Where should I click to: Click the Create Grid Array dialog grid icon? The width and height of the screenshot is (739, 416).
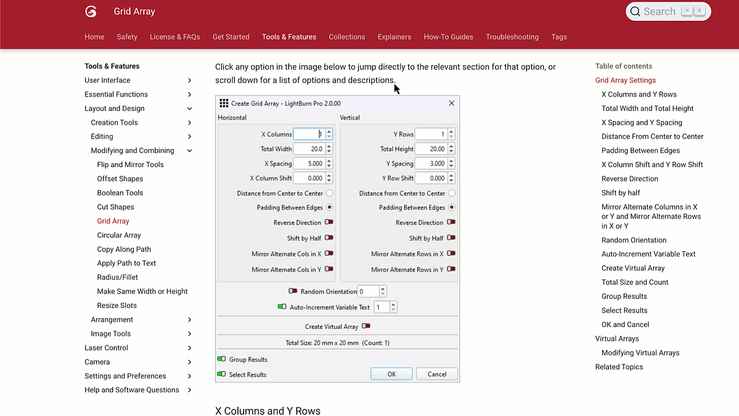224,103
